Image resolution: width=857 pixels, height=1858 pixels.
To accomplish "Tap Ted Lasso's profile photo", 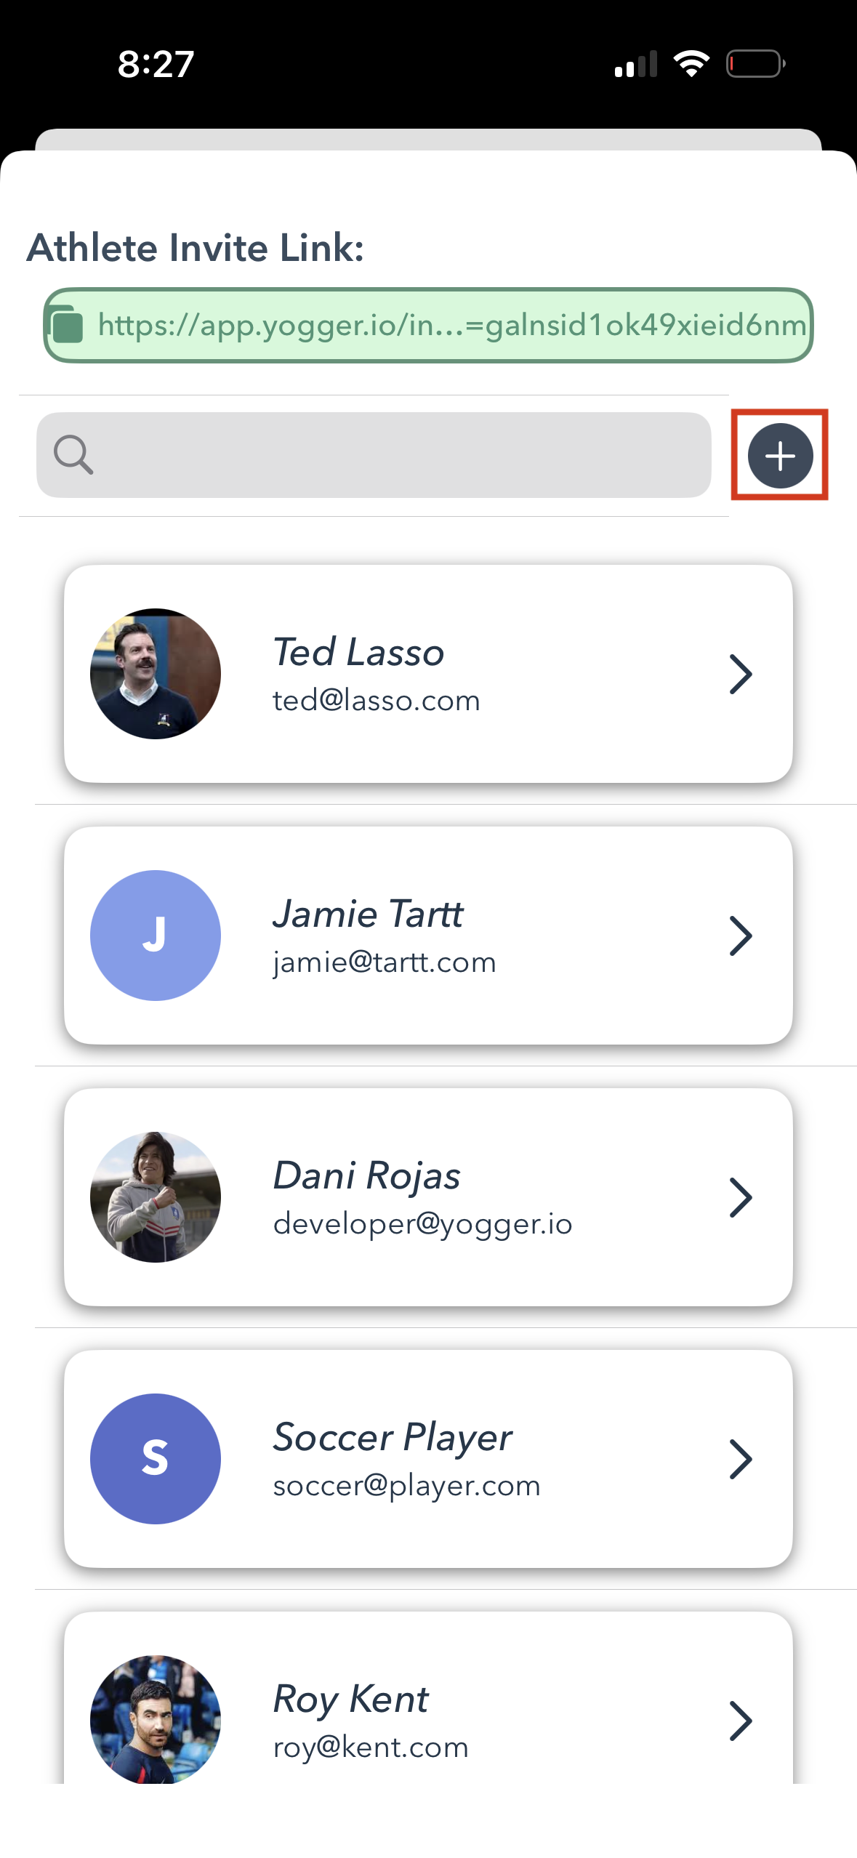I will click(x=156, y=673).
